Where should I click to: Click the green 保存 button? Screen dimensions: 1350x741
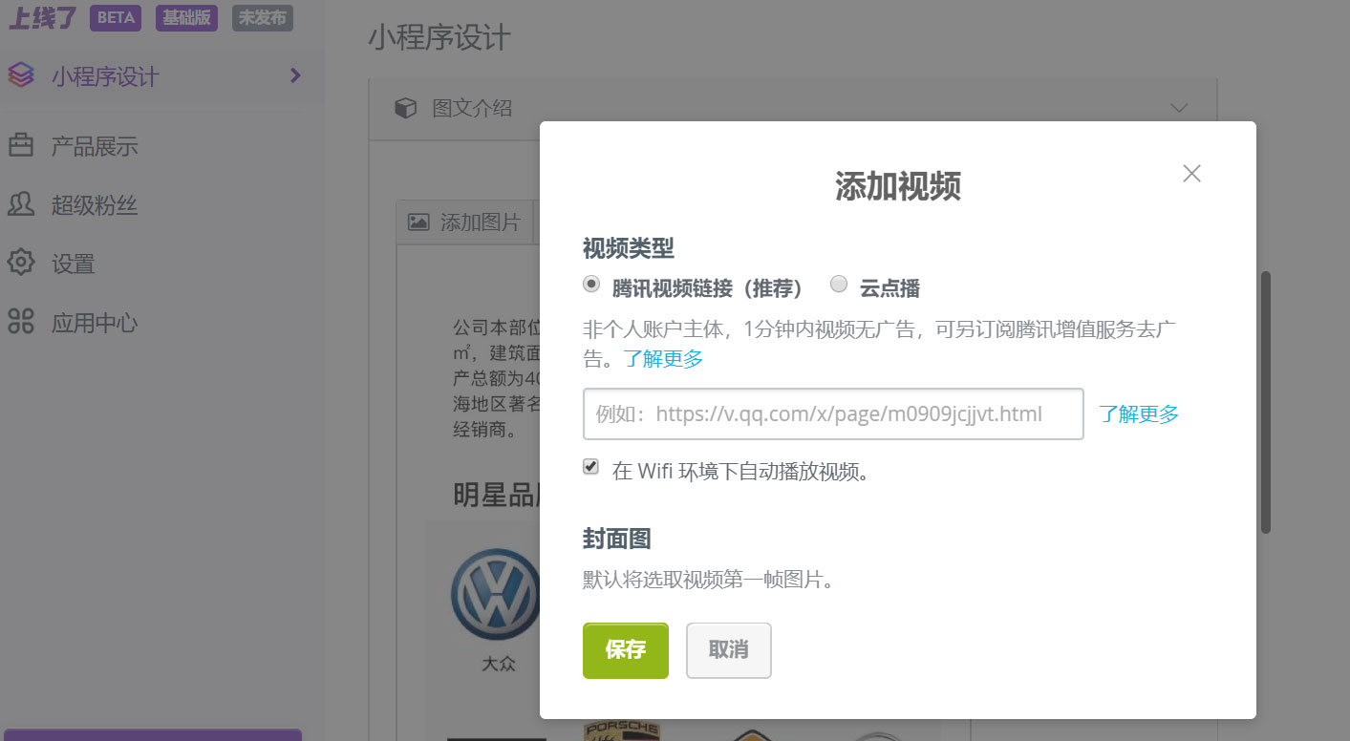pos(625,650)
